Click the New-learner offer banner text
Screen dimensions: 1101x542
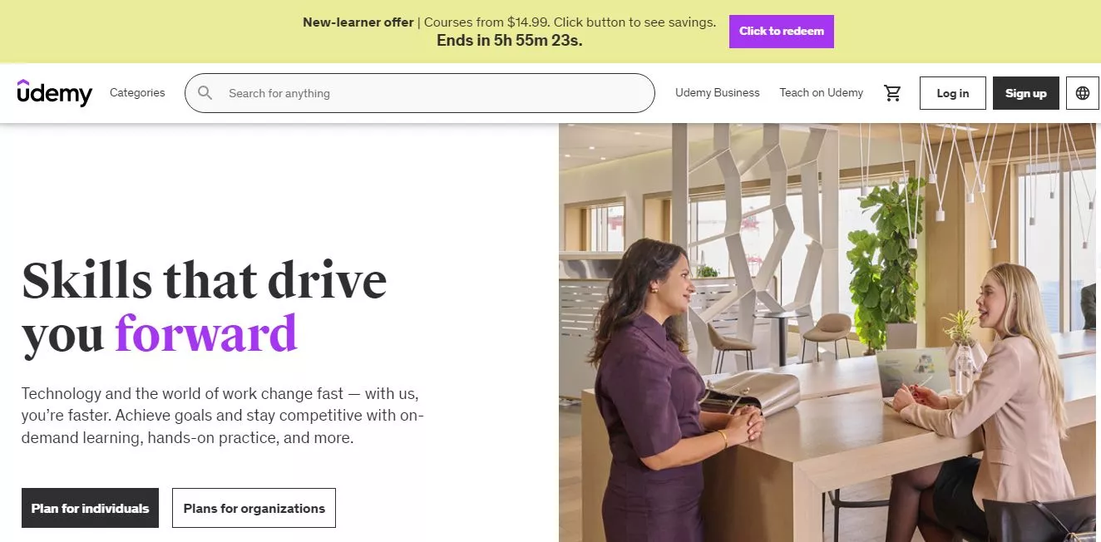[509, 22]
